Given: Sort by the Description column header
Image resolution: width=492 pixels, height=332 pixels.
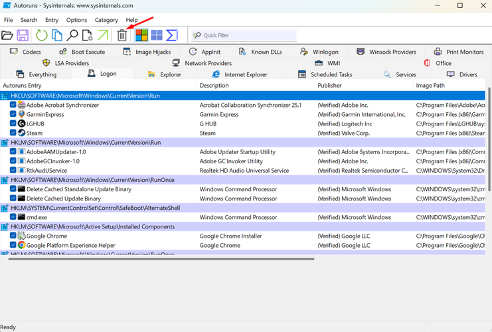Looking at the screenshot, I should point(214,86).
